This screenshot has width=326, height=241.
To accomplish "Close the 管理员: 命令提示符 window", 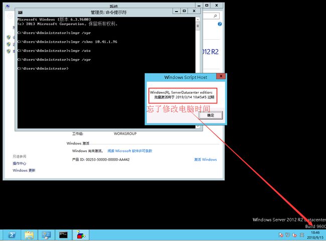I will tap(194, 11).
